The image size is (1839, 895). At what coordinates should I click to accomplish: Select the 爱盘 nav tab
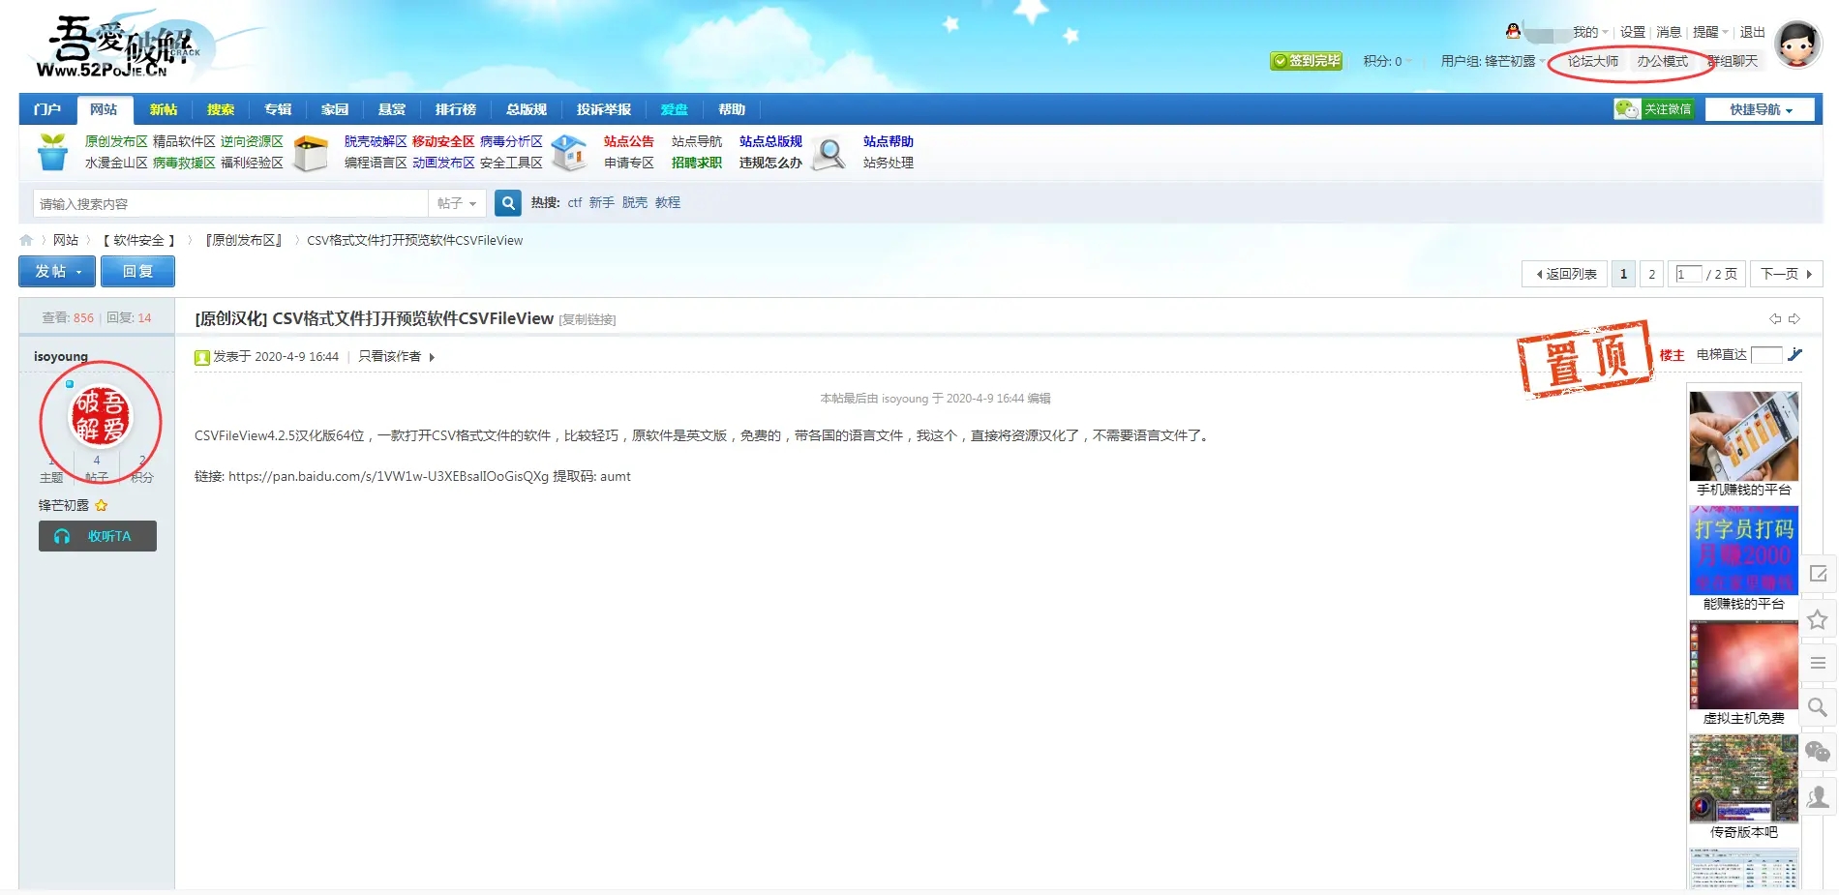click(674, 109)
